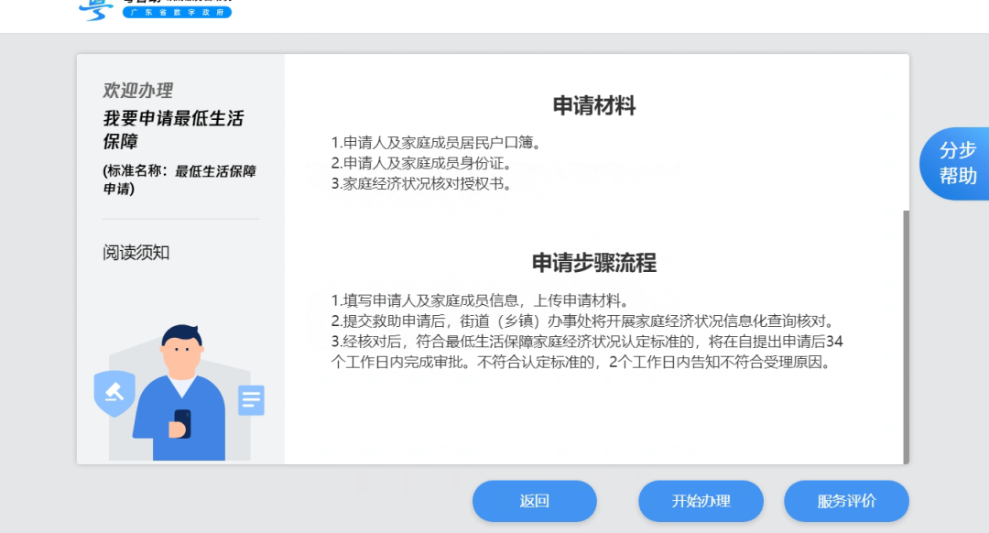Screen dimensions: 989x533
Task: Click the 申请材料 section heading
Action: point(592,105)
